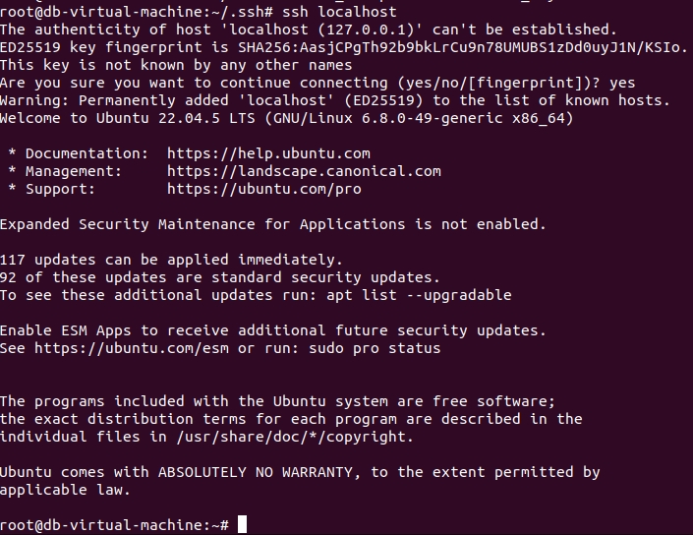
Task: Click the 'Enable ESM Apps' message line
Action: coord(272,330)
